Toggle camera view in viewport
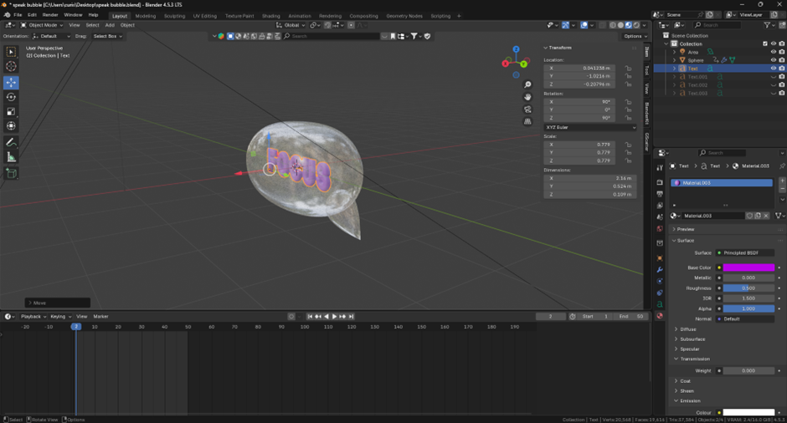 pyautogui.click(x=527, y=110)
